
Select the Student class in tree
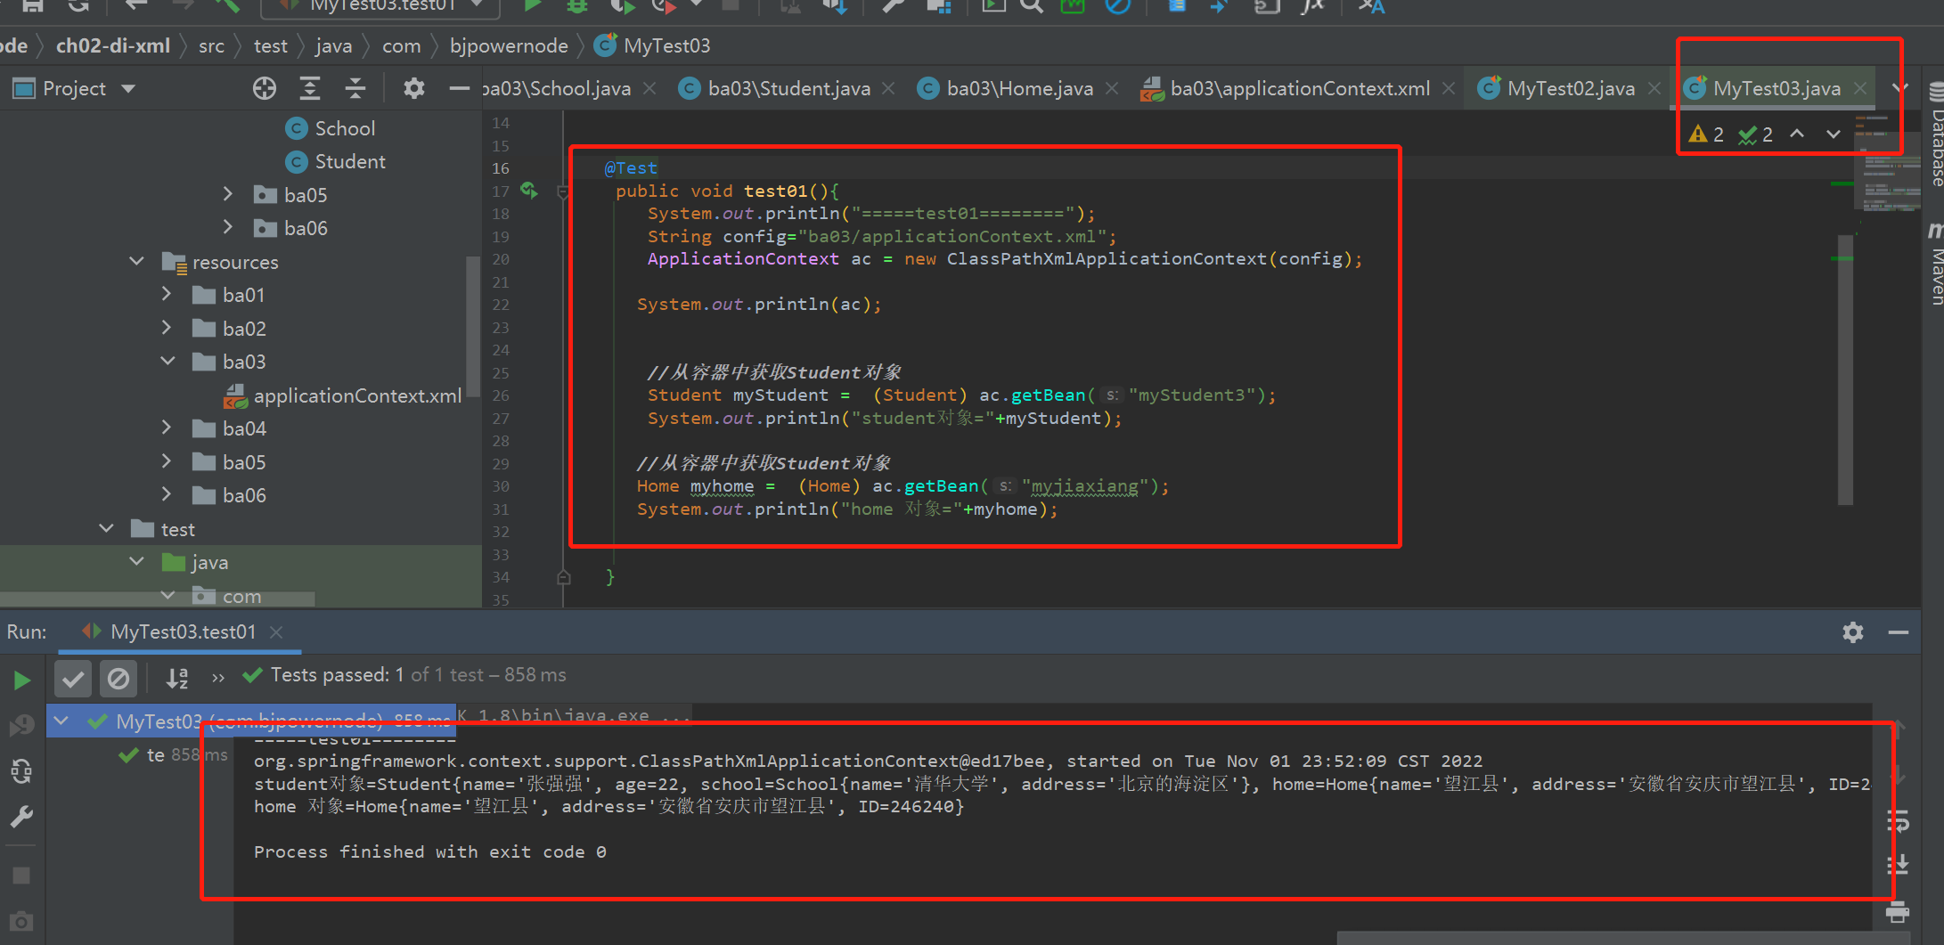pyautogui.click(x=336, y=161)
